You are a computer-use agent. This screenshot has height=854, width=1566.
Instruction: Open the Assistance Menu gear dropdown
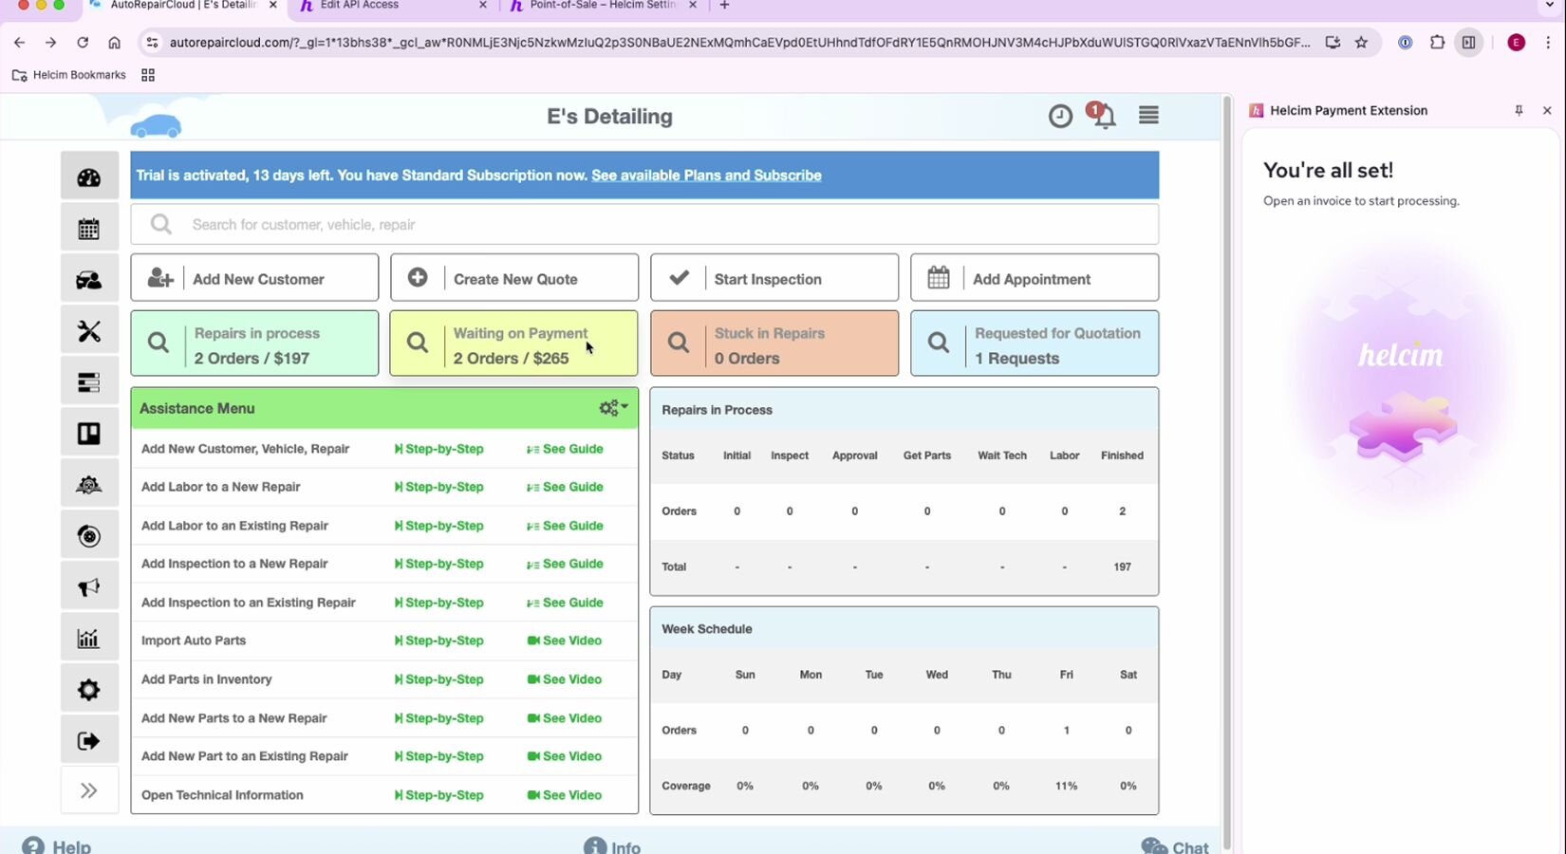click(x=613, y=408)
